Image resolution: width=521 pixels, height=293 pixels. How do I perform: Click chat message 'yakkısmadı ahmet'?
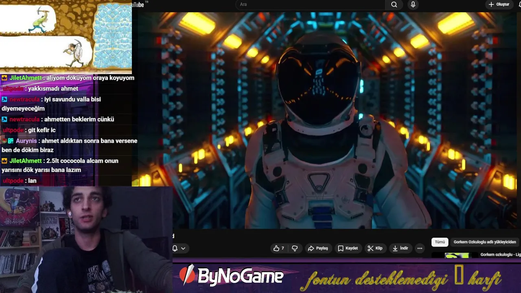53,89
